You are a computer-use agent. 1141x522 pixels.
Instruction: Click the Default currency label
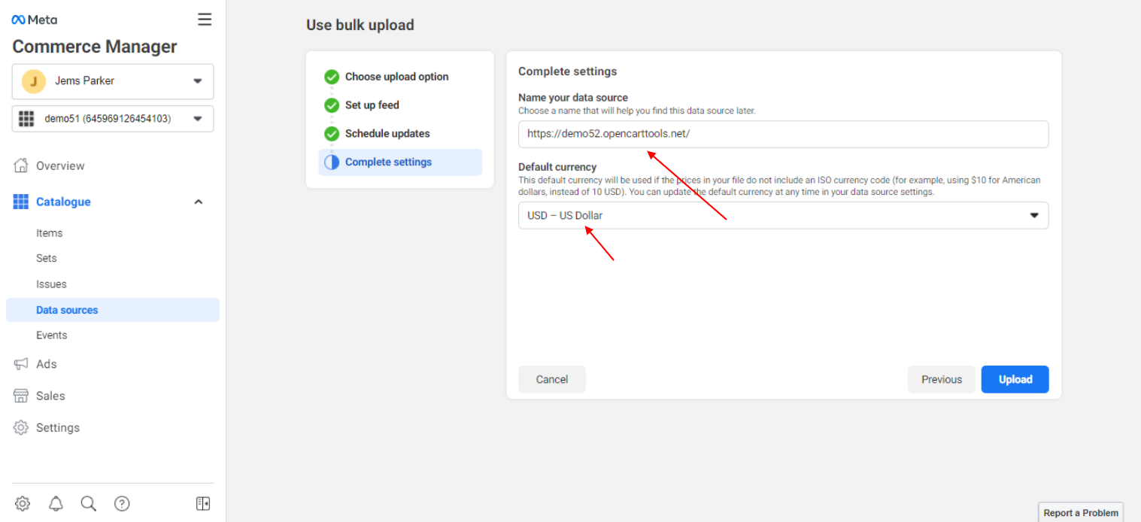point(557,167)
